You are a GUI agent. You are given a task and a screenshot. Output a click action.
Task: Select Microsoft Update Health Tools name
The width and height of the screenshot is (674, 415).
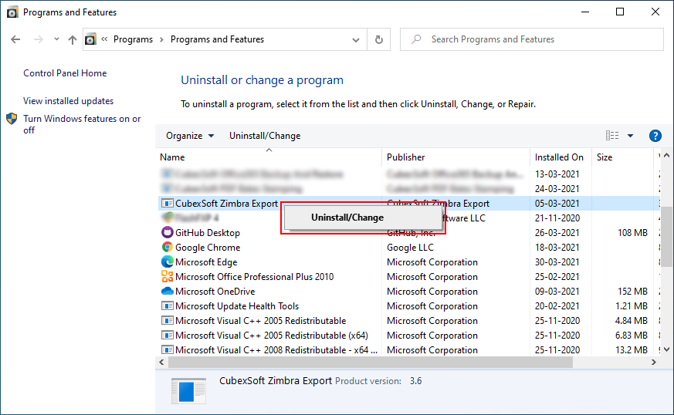tap(237, 306)
